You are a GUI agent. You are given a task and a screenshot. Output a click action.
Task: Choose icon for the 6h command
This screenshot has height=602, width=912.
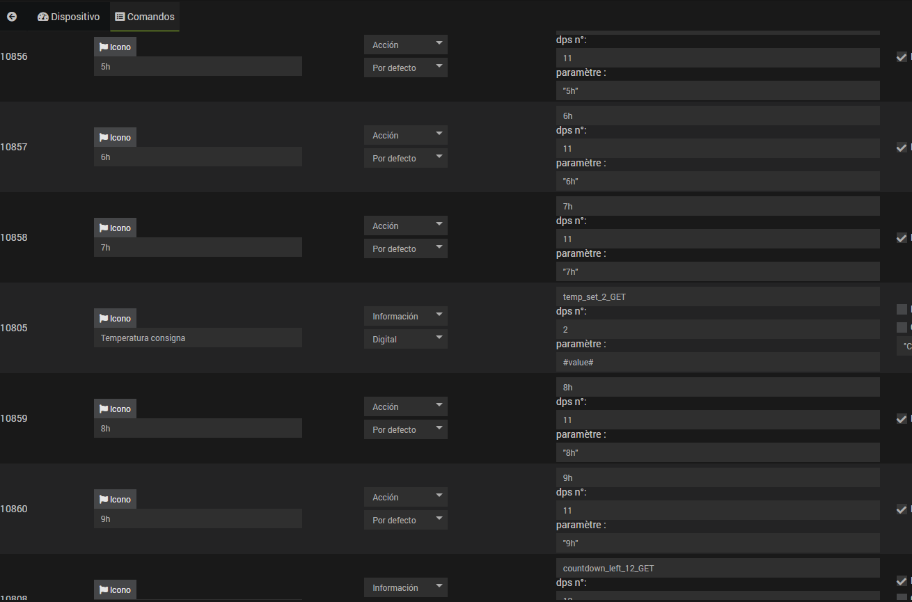click(115, 138)
